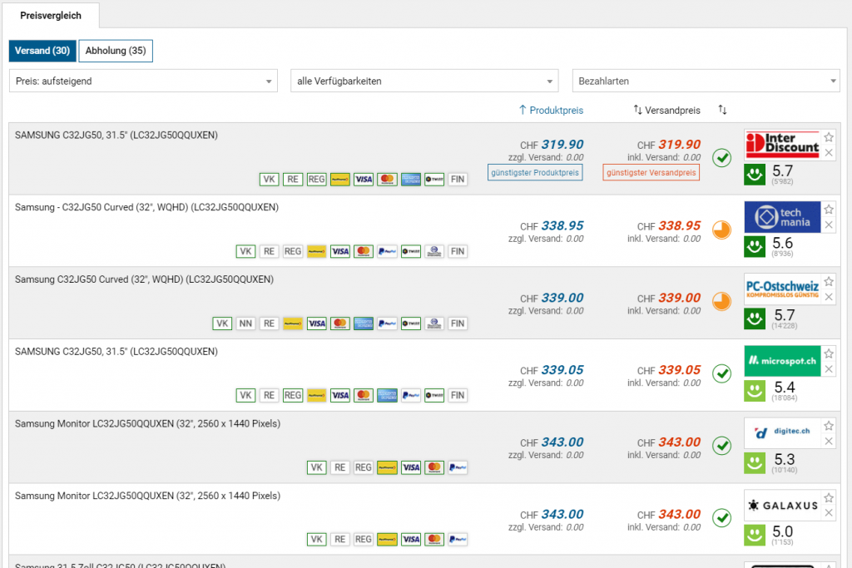Click TWINT payment icon in Interdiscount row
The width and height of the screenshot is (852, 568).
pyautogui.click(x=433, y=179)
